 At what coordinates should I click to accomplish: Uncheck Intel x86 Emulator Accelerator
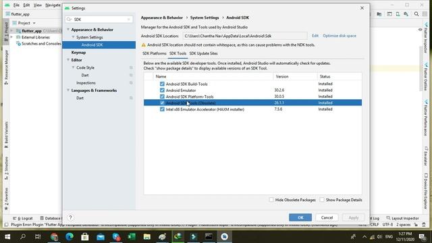(x=162, y=109)
